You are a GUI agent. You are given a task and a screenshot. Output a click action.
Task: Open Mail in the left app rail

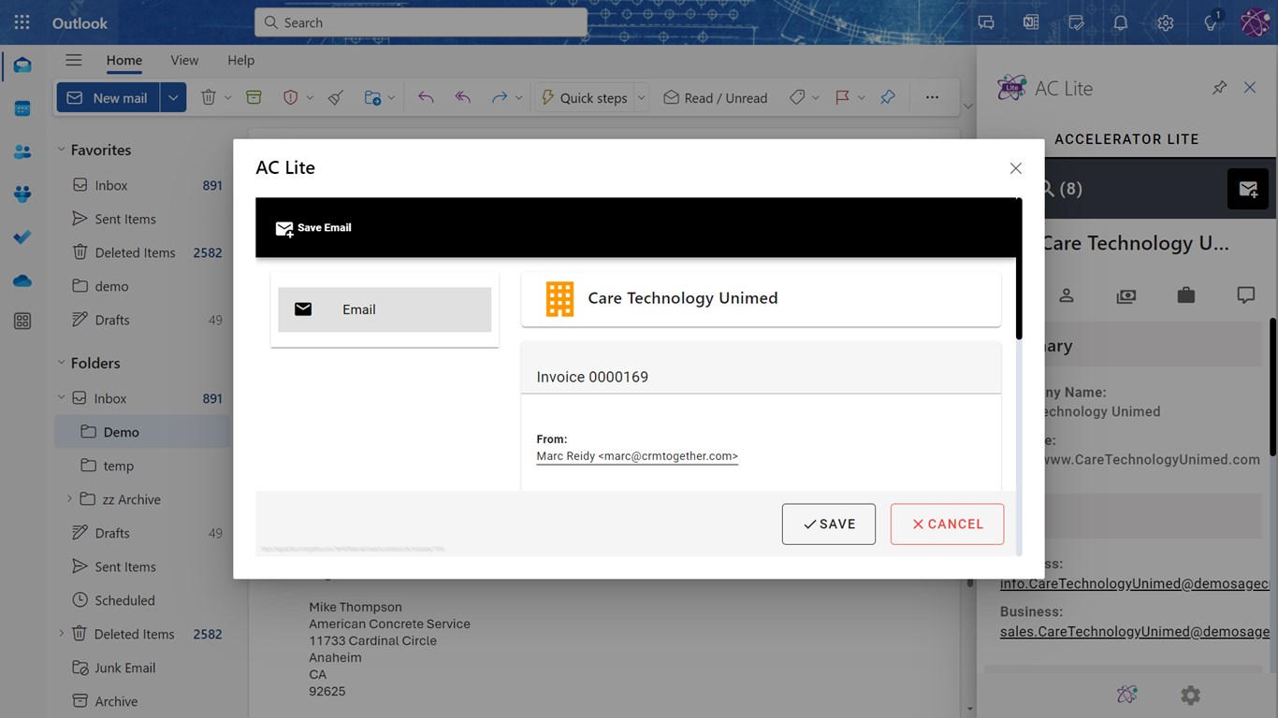click(x=22, y=65)
